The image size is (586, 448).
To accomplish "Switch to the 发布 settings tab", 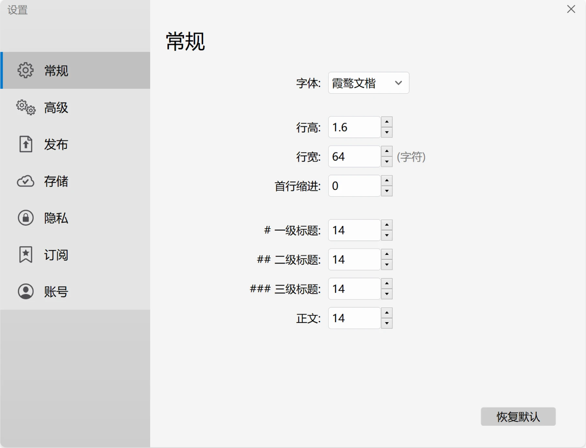I will (x=75, y=144).
